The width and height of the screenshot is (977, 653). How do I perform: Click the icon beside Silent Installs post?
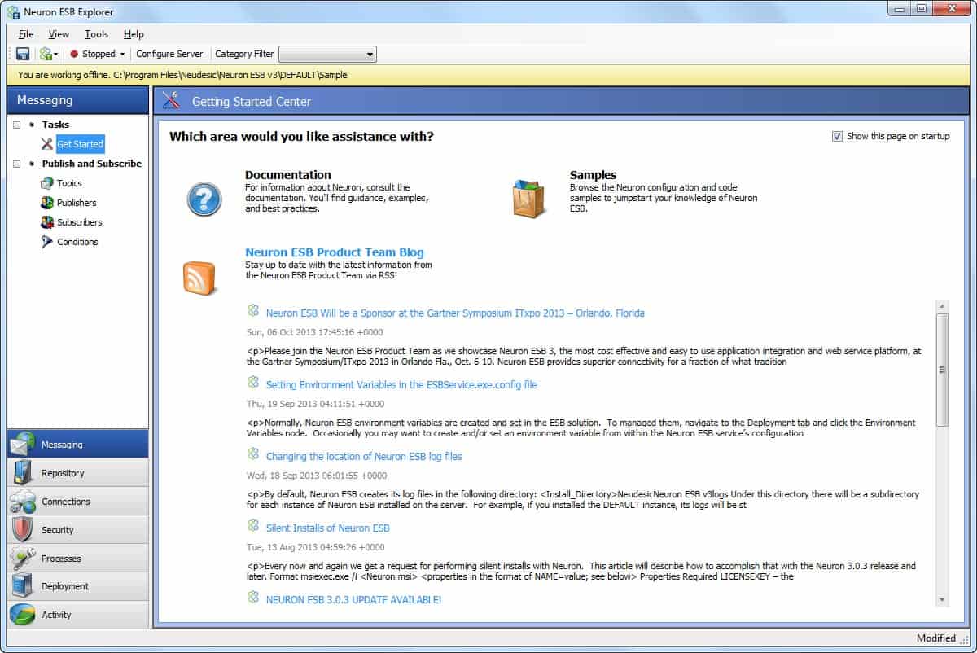point(253,525)
